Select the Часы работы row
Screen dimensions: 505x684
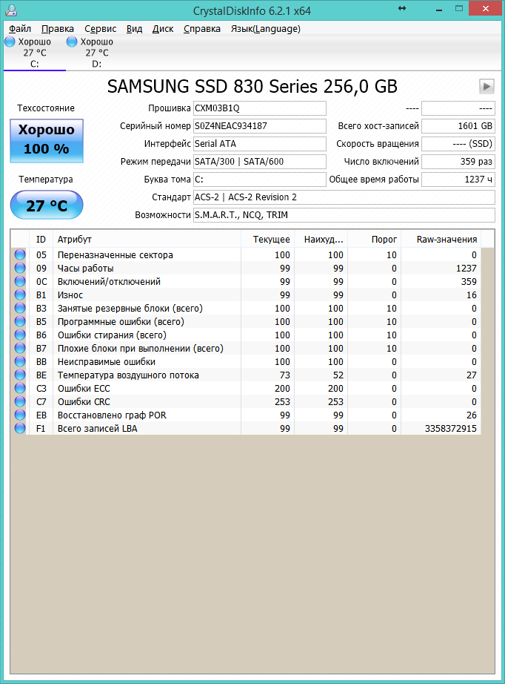[246, 269]
